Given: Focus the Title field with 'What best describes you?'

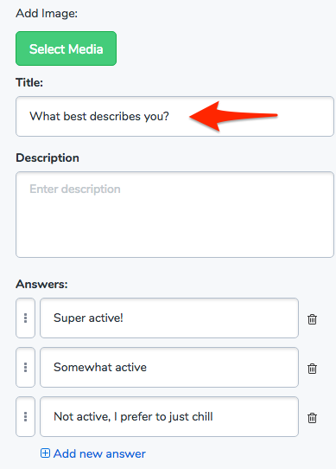Looking at the screenshot, I should (x=174, y=116).
